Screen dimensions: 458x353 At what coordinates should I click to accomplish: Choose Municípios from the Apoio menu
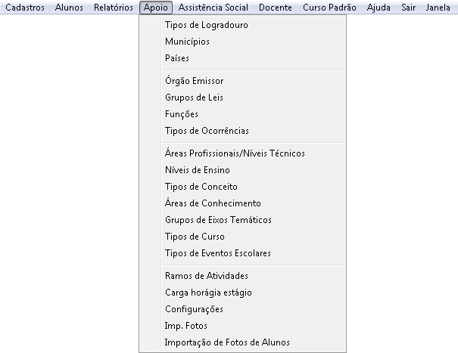(x=187, y=42)
